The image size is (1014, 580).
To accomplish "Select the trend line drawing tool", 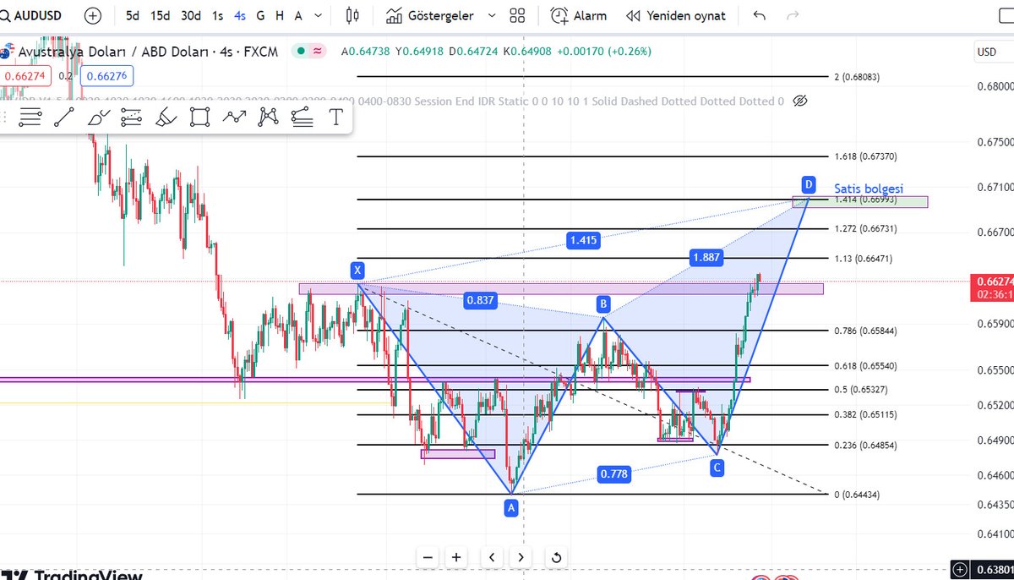I will pos(63,118).
